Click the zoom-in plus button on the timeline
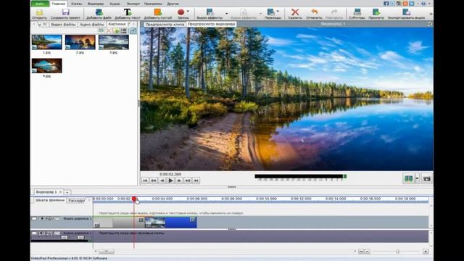This screenshot has width=464, height=261. click(426, 252)
